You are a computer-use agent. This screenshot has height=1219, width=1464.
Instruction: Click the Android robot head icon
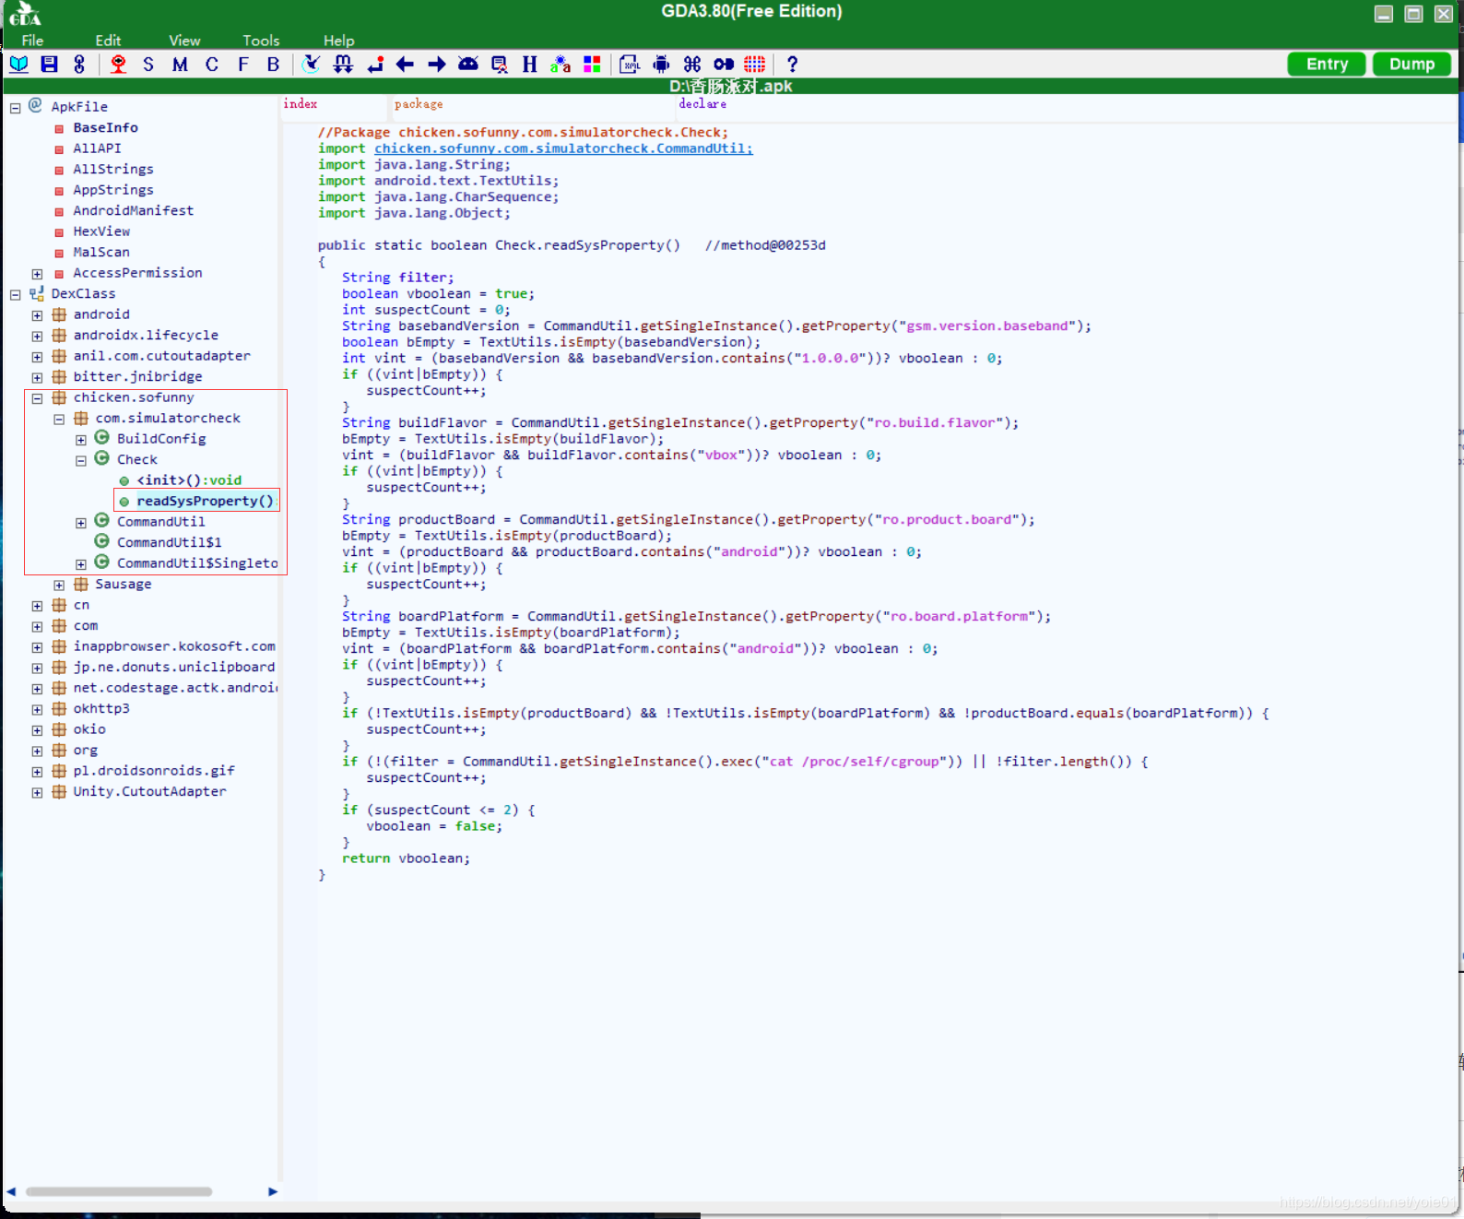468,65
